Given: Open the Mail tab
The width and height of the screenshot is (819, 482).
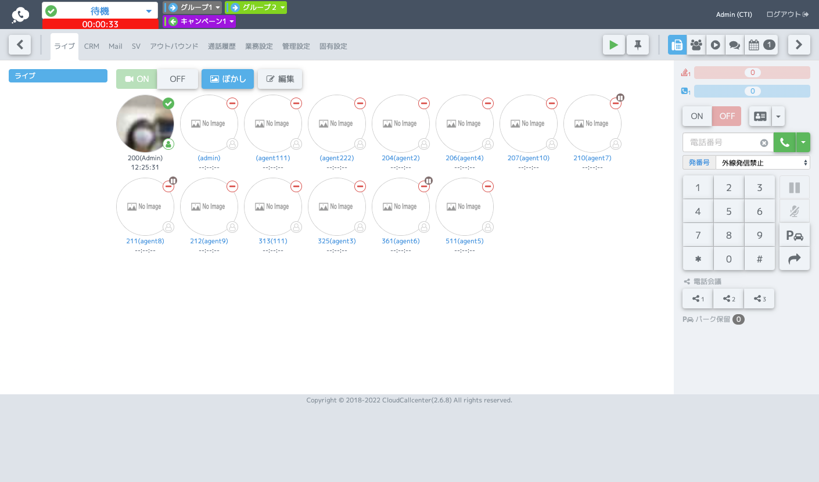Looking at the screenshot, I should pos(116,46).
